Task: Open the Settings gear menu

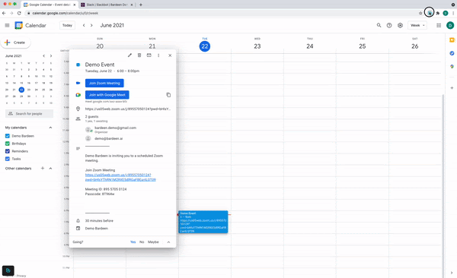Action: pyautogui.click(x=400, y=25)
